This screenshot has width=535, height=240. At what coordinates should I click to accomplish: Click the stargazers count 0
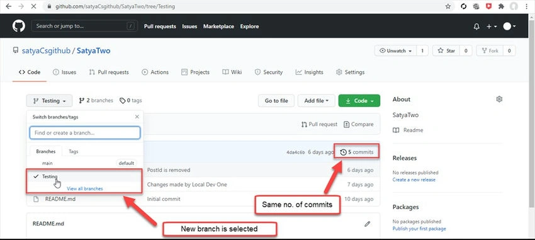pyautogui.click(x=466, y=51)
